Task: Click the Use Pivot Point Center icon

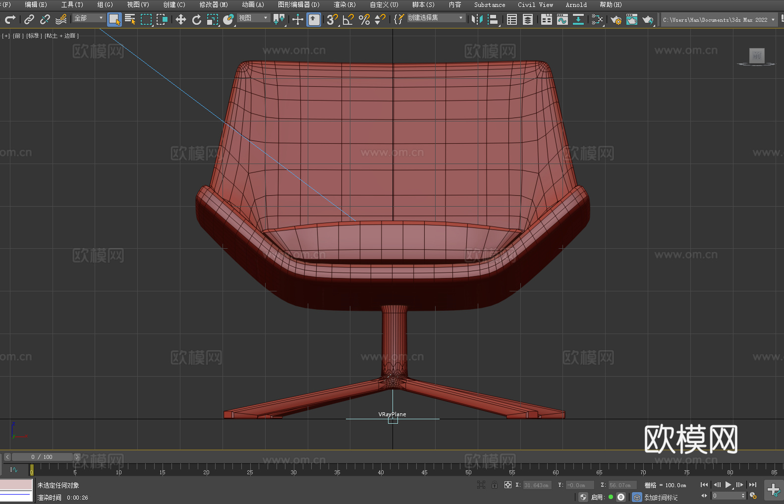Action: coord(279,19)
